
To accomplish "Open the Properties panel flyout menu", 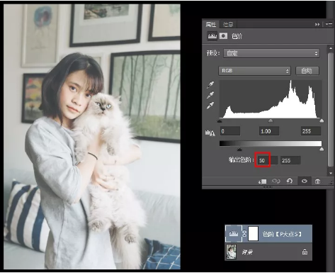I will [329, 24].
